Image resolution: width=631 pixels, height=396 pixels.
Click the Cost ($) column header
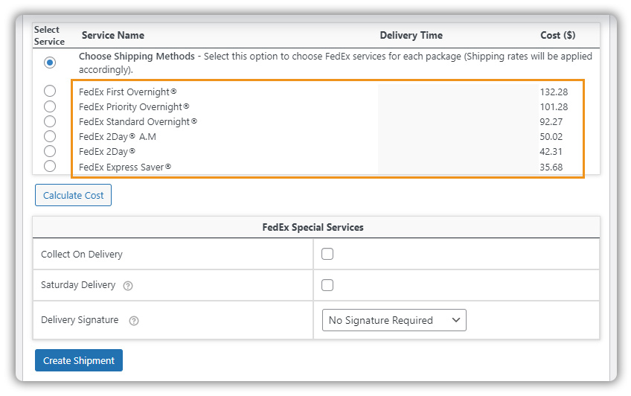(558, 36)
